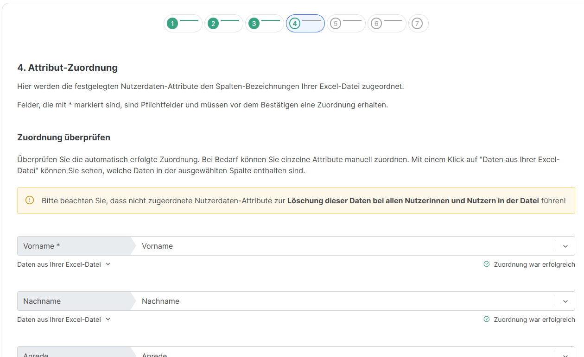
Task: Return to completed step 2 in wizard
Action: tap(213, 24)
